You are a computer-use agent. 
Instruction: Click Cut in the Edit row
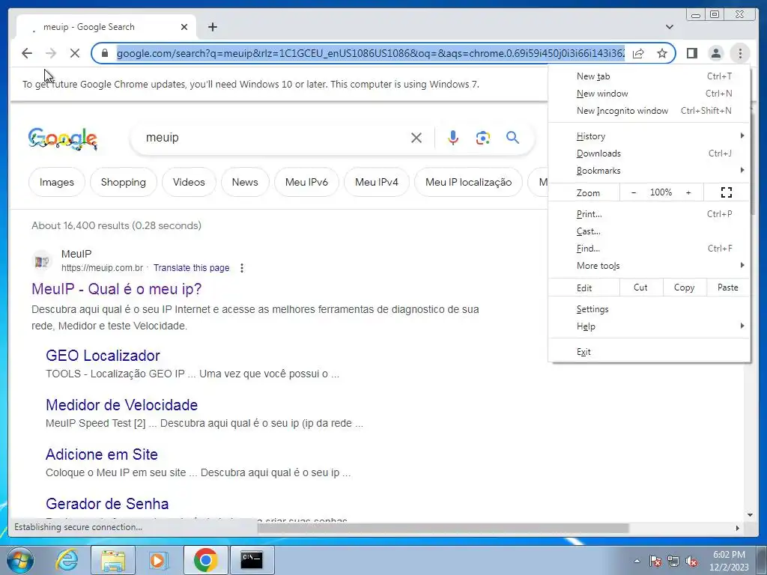[x=641, y=287]
